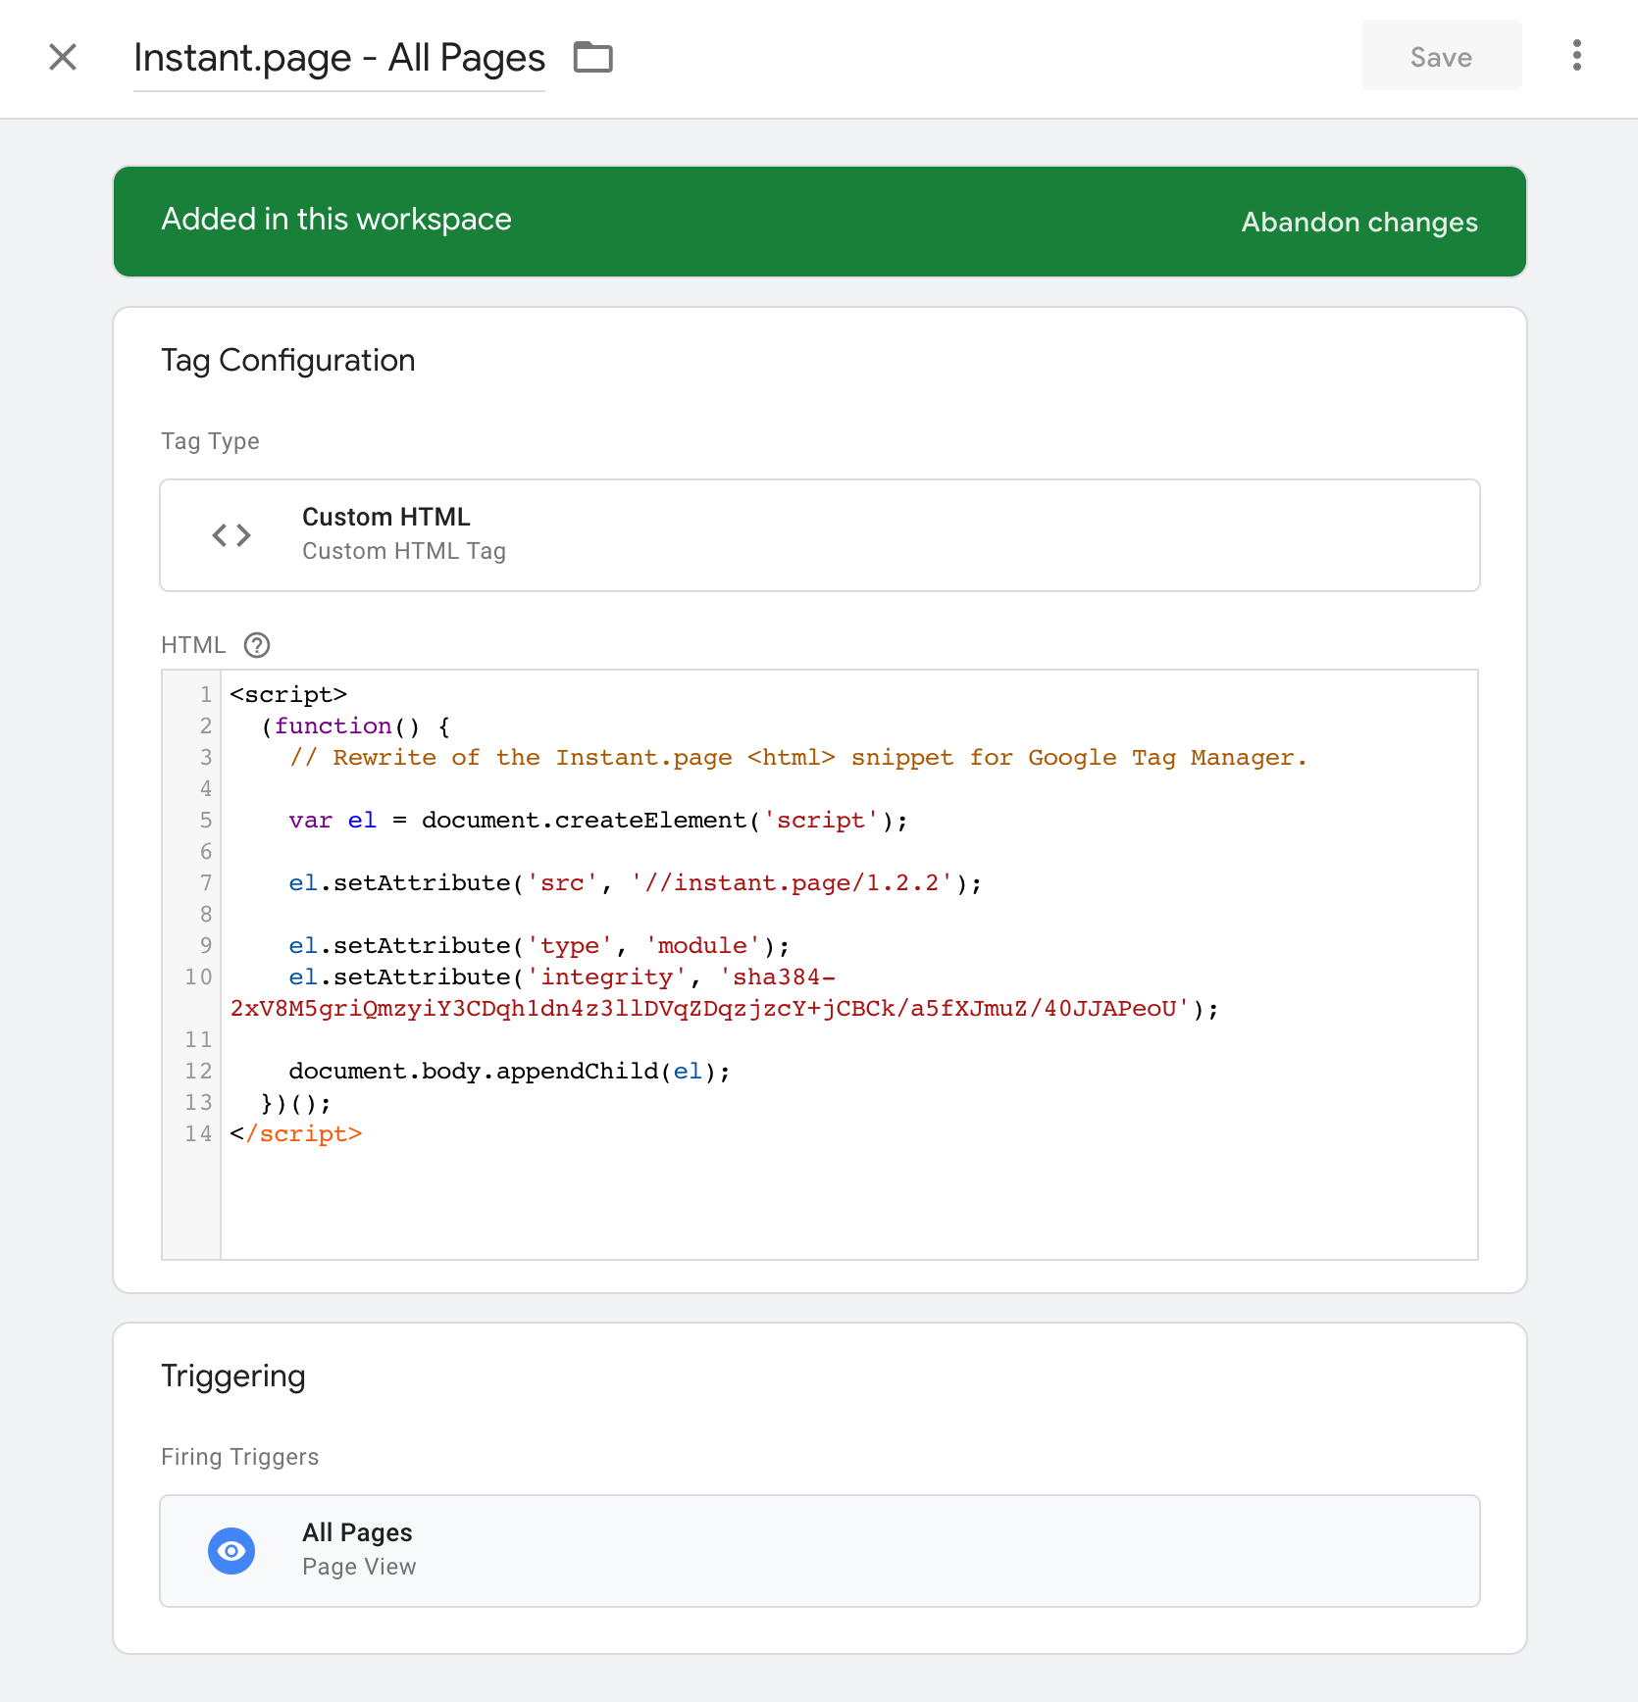Click the appendChild line in code editor

click(x=510, y=1072)
